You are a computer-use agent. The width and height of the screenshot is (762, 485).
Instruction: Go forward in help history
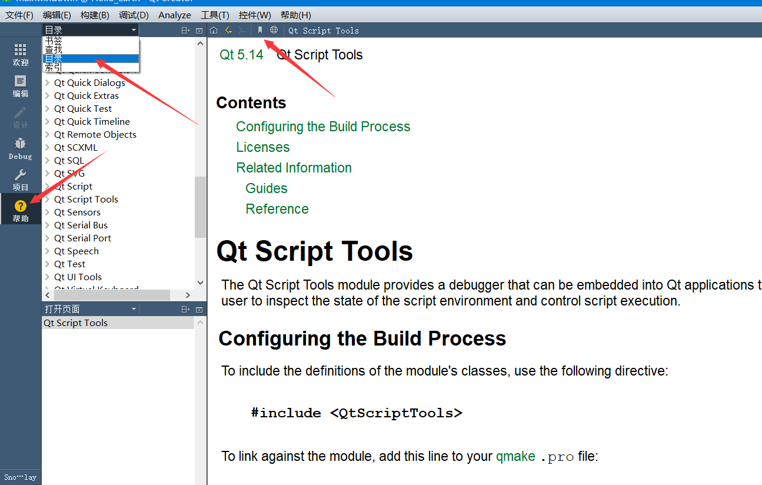pos(241,30)
